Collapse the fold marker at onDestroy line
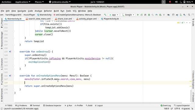Image resolution: width=195 pixels, height=110 pixels. tap(13, 52)
